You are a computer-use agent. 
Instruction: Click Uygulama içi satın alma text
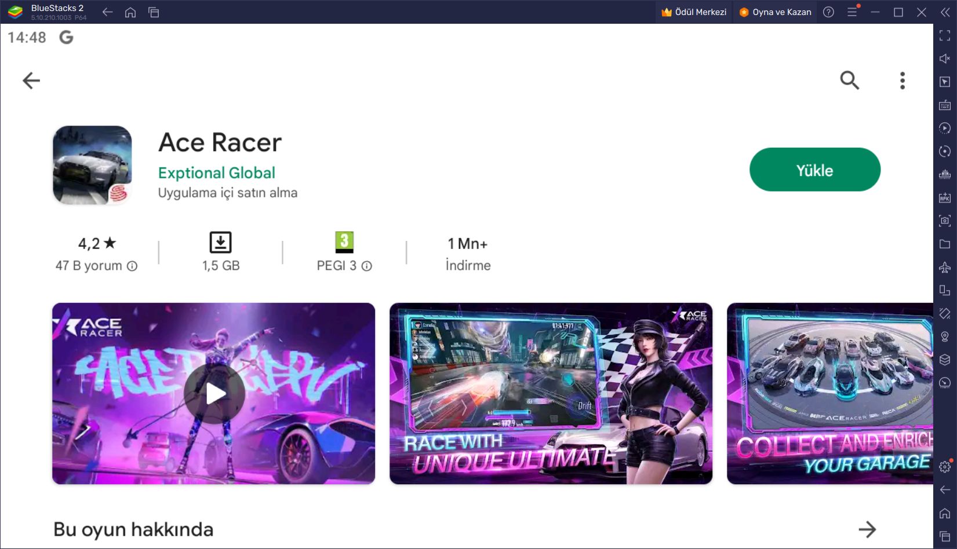[228, 193]
